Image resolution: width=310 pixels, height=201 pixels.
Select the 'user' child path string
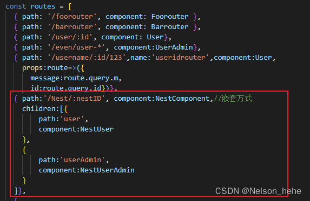pos(72,119)
